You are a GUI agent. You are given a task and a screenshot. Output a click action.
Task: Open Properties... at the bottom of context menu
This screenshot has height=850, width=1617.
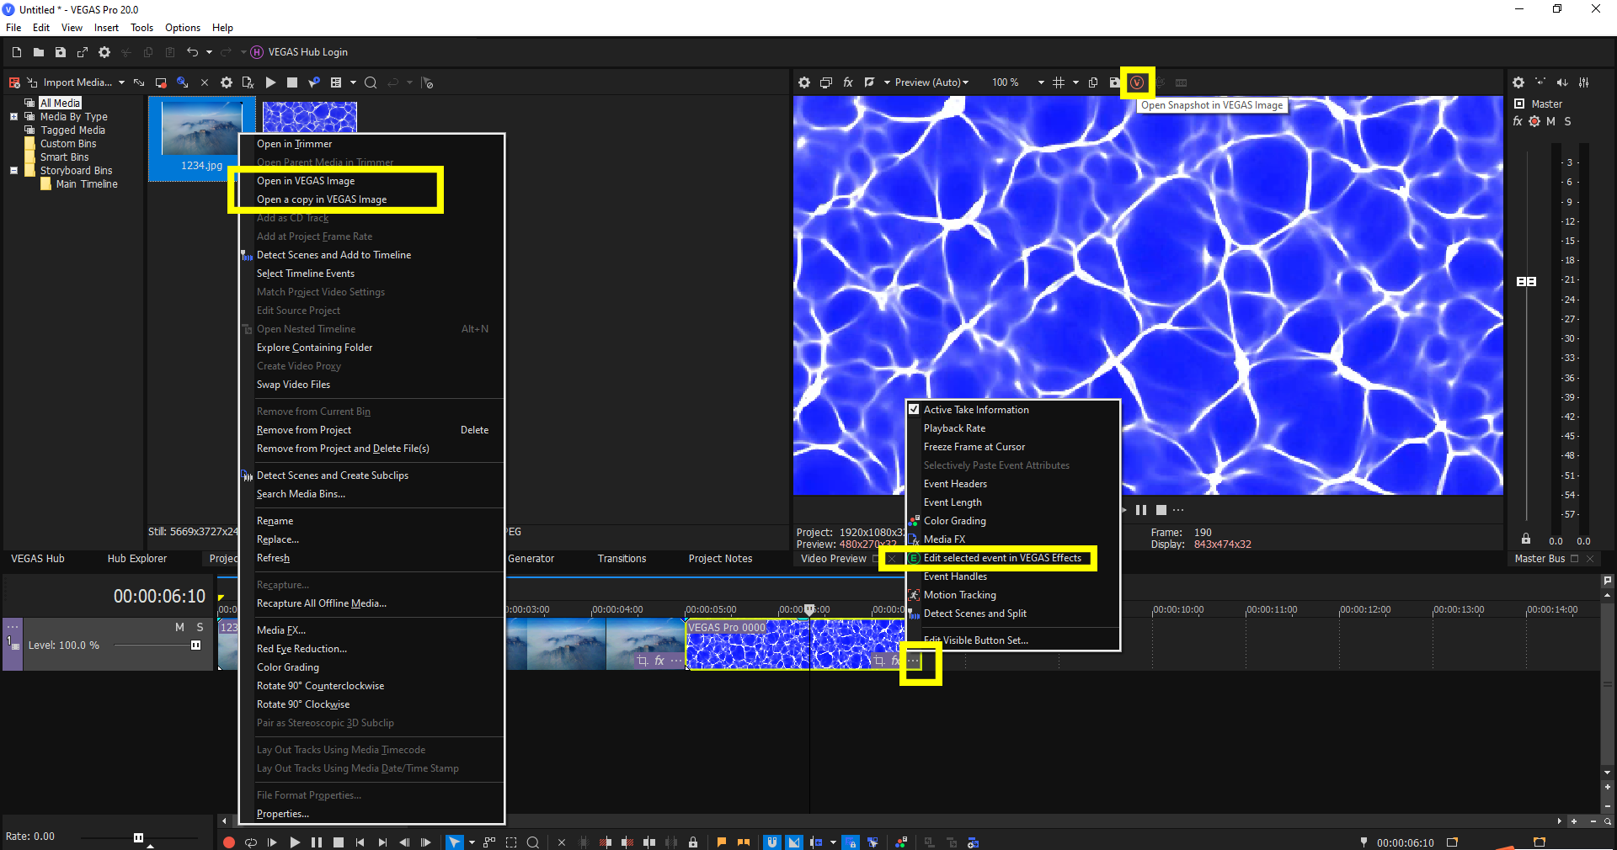pos(283,814)
